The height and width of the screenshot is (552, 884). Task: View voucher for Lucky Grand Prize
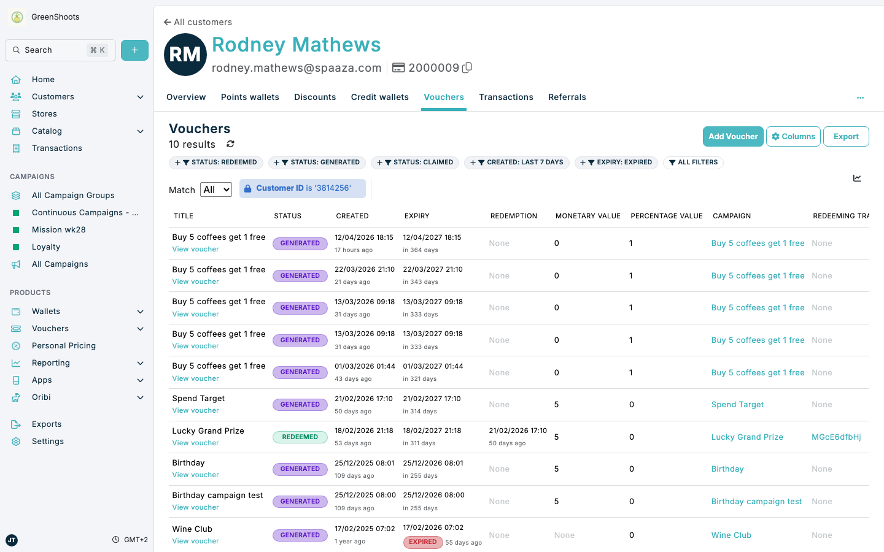tap(195, 443)
